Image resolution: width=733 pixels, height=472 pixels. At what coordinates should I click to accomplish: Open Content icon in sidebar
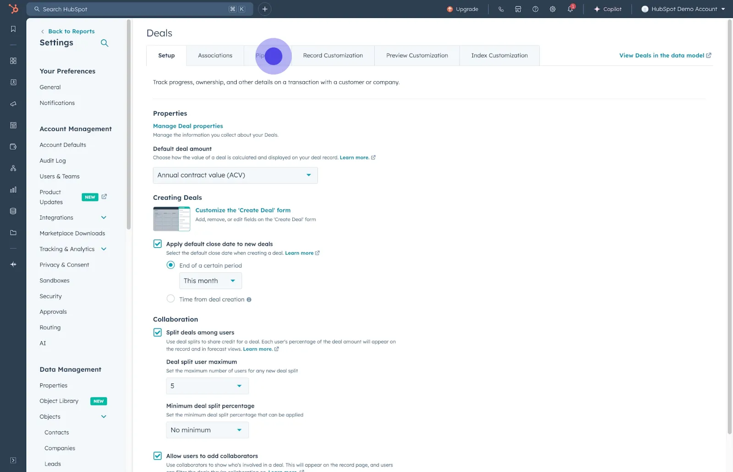click(x=13, y=125)
